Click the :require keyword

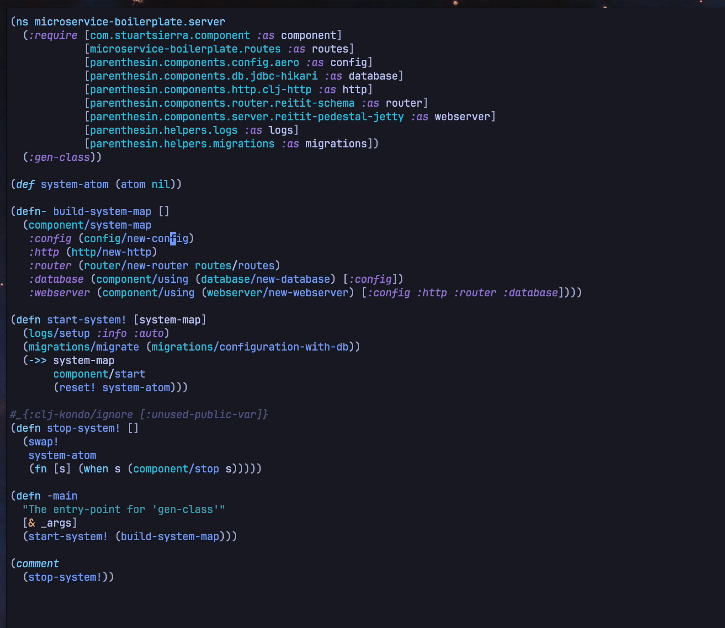[53, 35]
